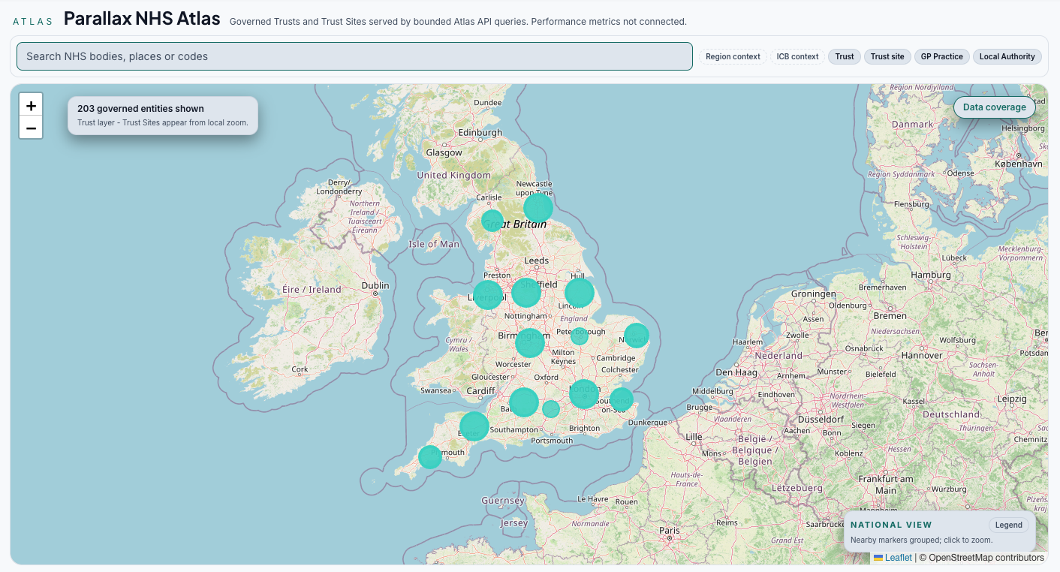Open the cluster marker over Sheffield
1060x572 pixels.
tap(526, 292)
